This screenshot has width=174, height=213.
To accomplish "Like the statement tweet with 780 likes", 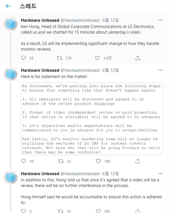I will (x=98, y=161).
